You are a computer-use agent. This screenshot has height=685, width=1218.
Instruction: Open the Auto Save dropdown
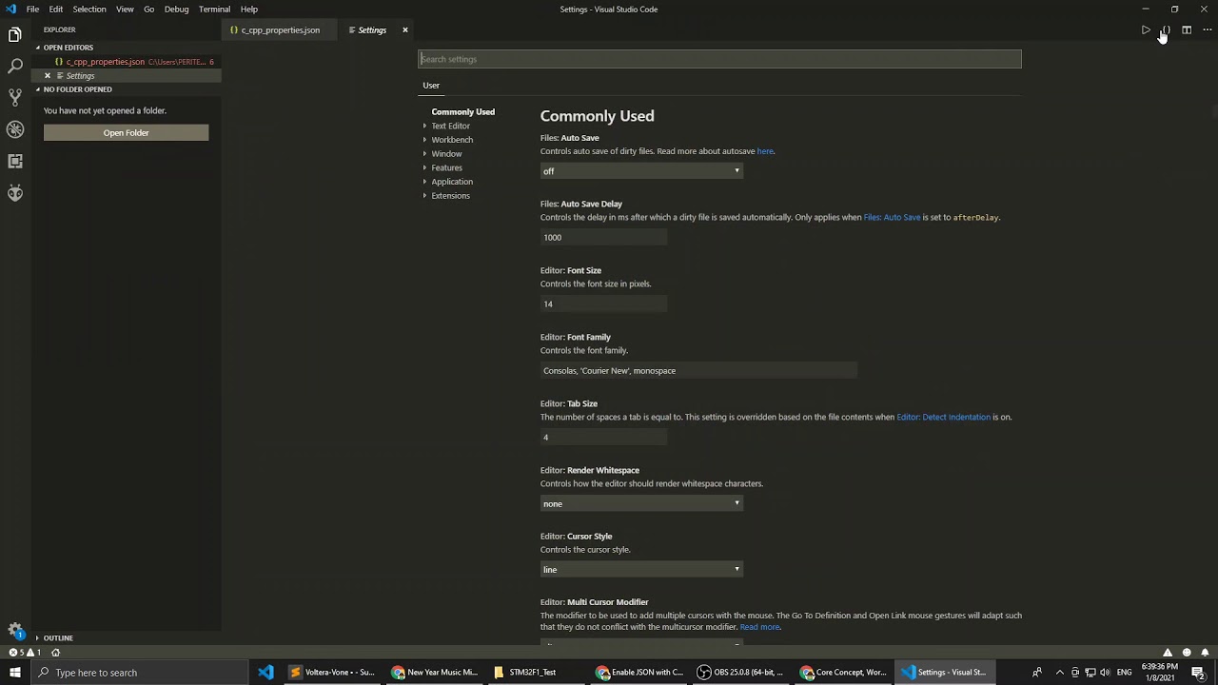[641, 171]
